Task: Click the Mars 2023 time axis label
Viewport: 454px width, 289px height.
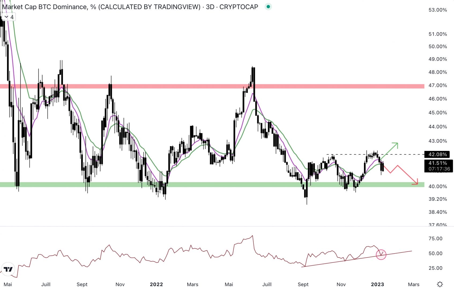Action: coord(413,284)
